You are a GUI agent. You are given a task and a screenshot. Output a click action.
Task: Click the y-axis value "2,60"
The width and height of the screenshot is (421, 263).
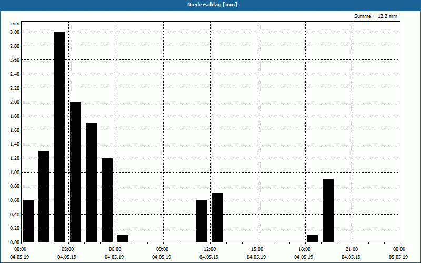(x=15, y=60)
